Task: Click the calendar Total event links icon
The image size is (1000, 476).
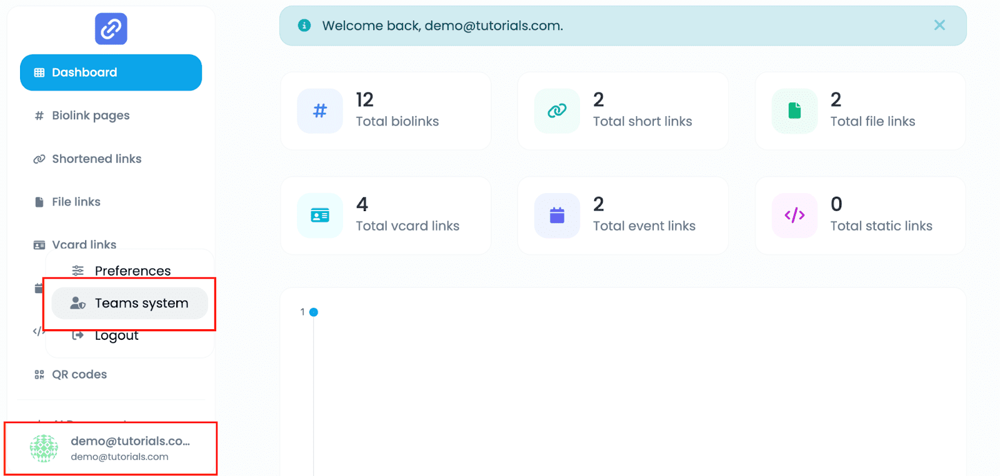Action: 556,216
